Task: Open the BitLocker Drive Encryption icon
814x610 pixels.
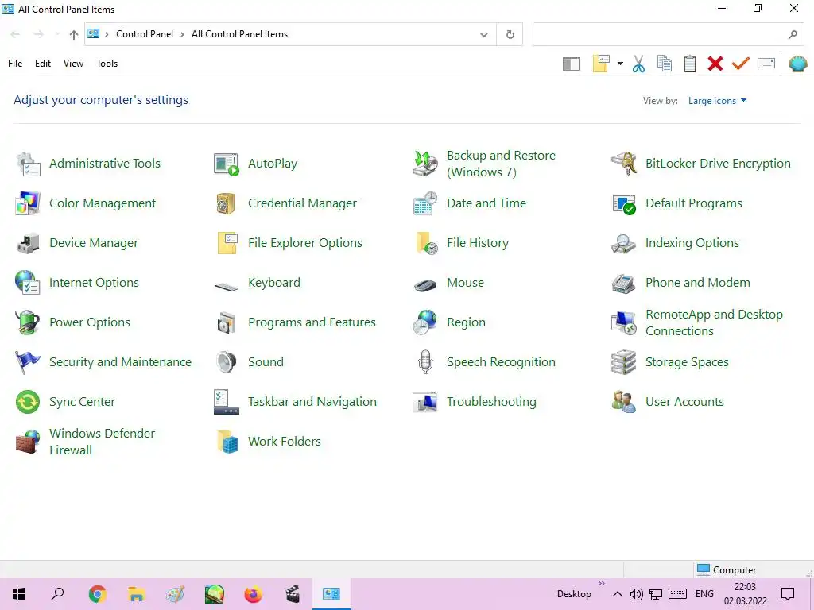Action: 624,164
